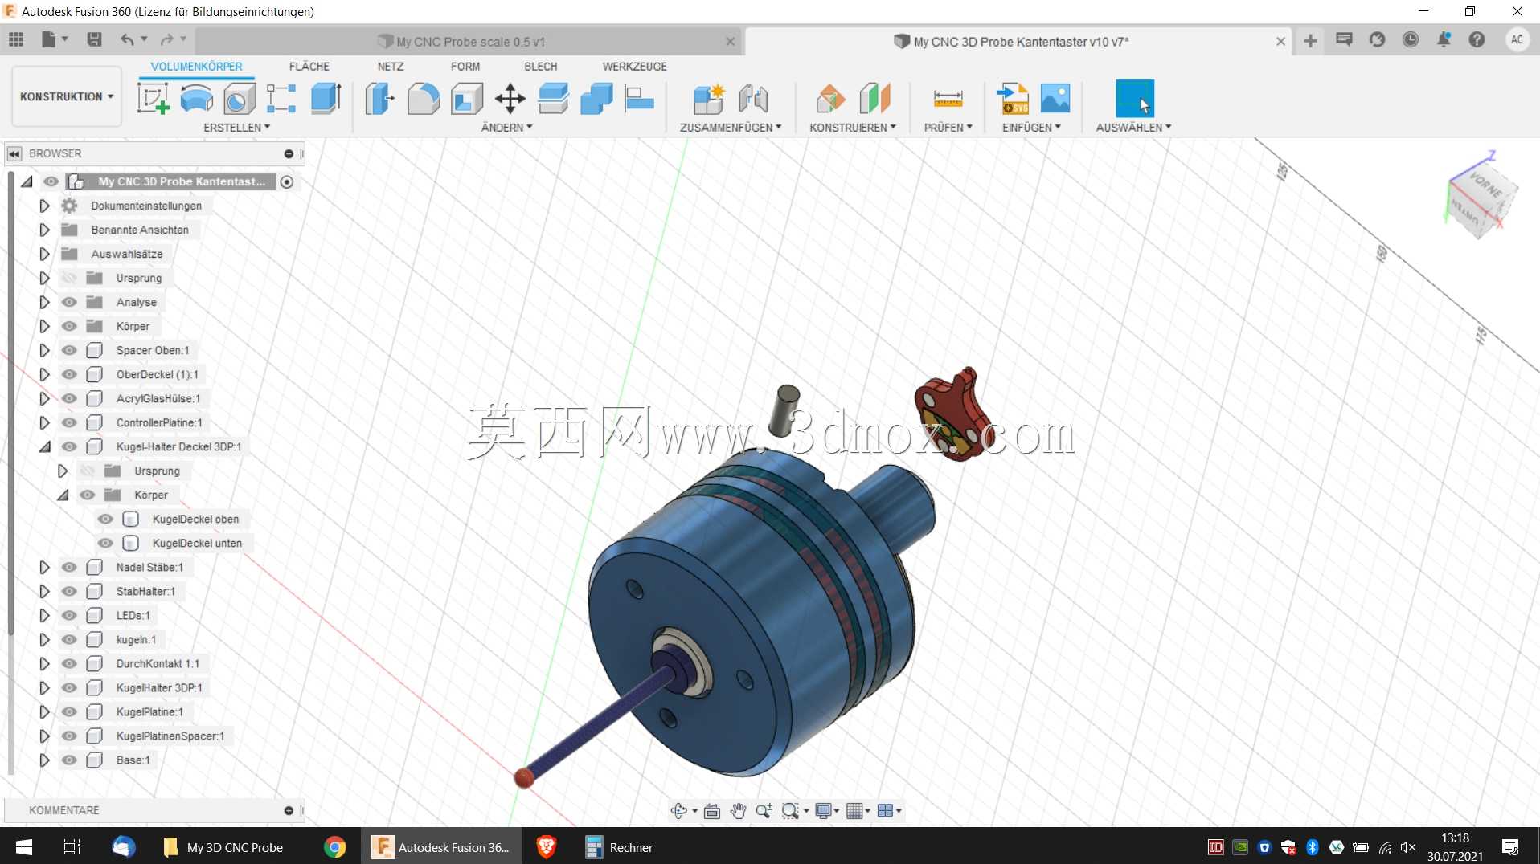Click the Insert Canvas image icon
The image size is (1540, 864).
tap(1055, 99)
